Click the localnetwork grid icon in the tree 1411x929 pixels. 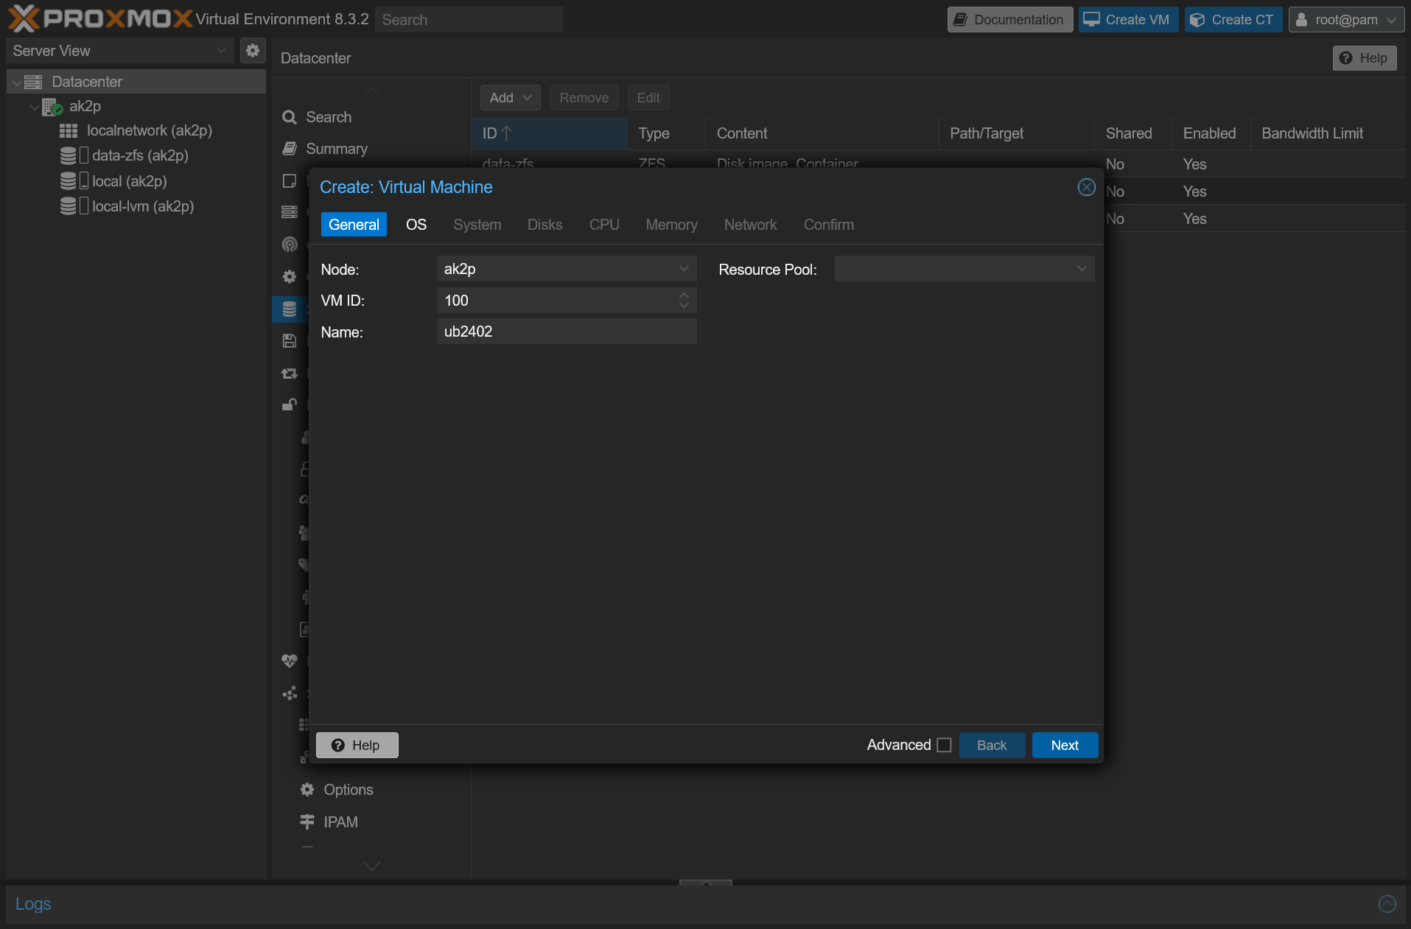point(69,130)
